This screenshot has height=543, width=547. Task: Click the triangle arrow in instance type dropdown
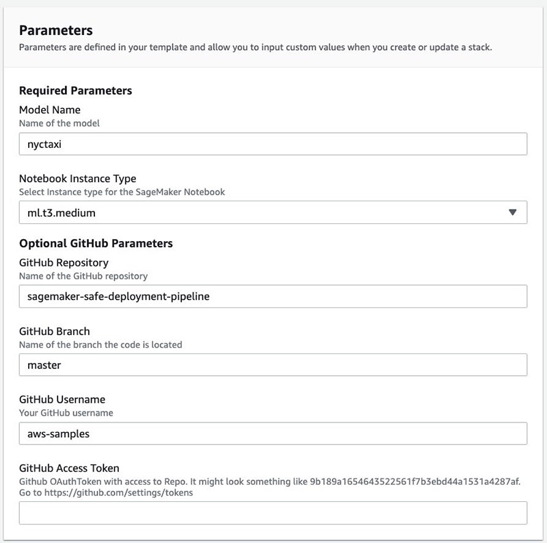512,212
